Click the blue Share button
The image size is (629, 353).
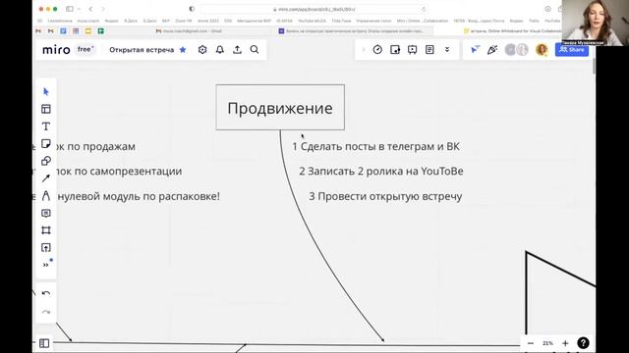coord(572,50)
